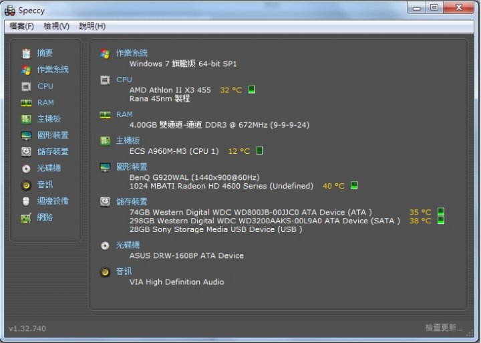Open 音訊 heading link in summary panel
This screenshot has width=481, height=343.
click(124, 271)
